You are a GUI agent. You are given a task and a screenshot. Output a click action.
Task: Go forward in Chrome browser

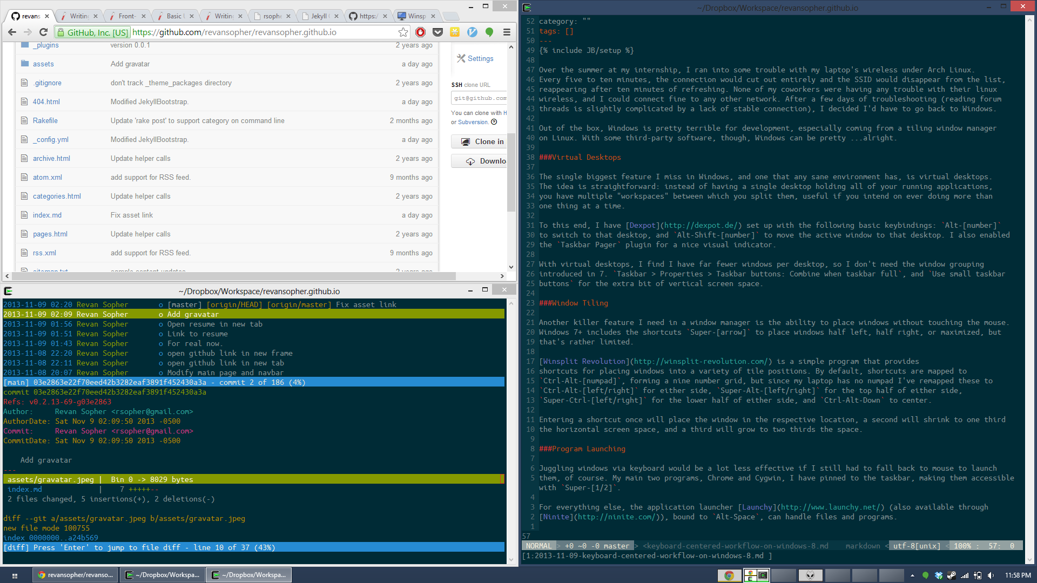click(28, 32)
